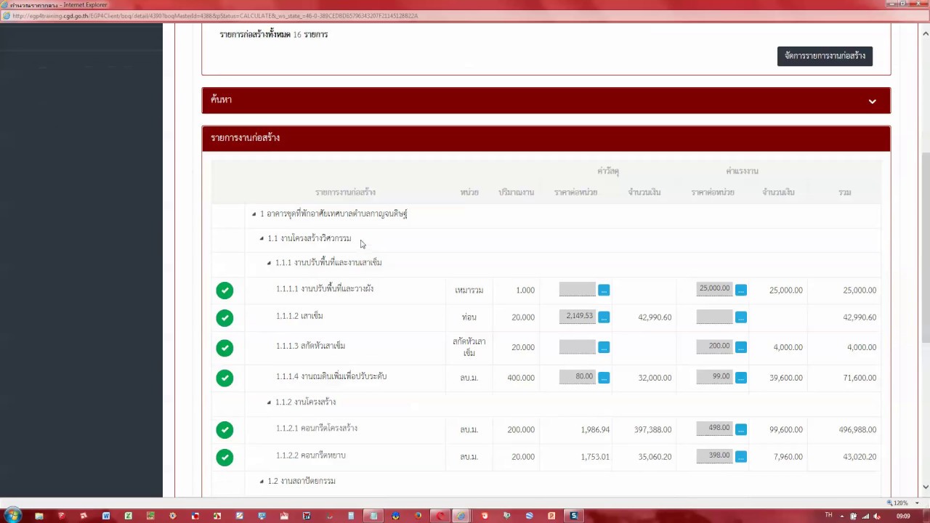This screenshot has height=523, width=930.
Task: Collapse 1.1.2 งานโครงสร้าง node
Action: coord(269,402)
